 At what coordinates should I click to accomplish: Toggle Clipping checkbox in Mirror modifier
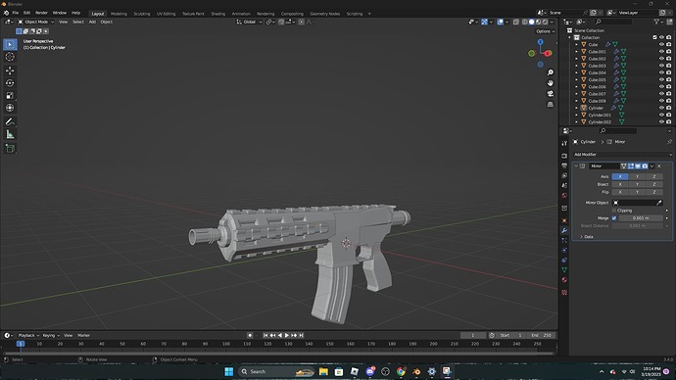click(x=614, y=211)
